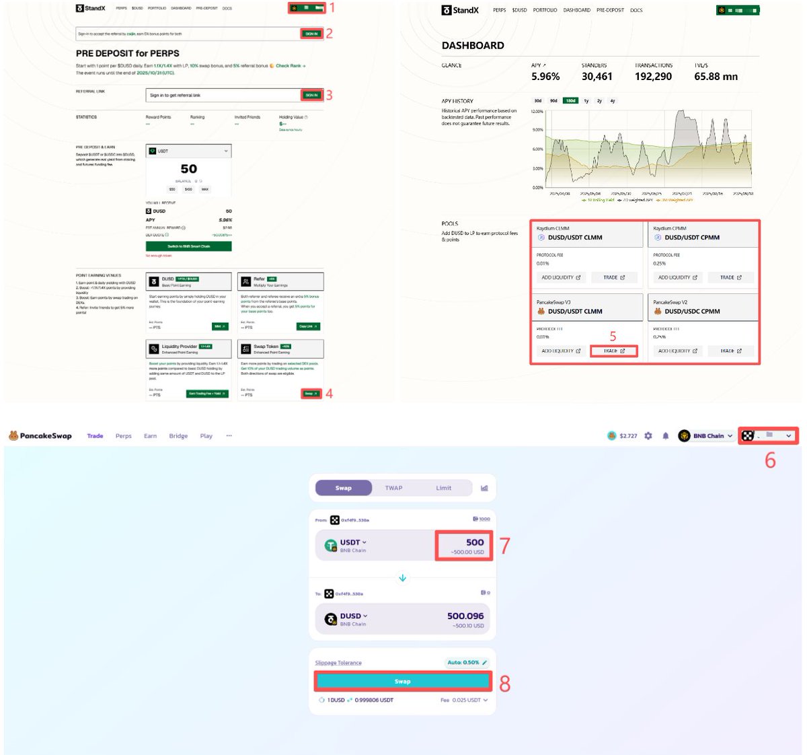The image size is (807, 755).
Task: Open the USDT From token selector
Action: pyautogui.click(x=348, y=546)
